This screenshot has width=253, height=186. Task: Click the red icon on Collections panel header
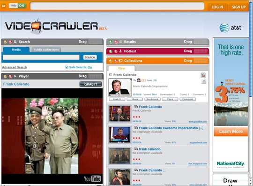(116, 61)
